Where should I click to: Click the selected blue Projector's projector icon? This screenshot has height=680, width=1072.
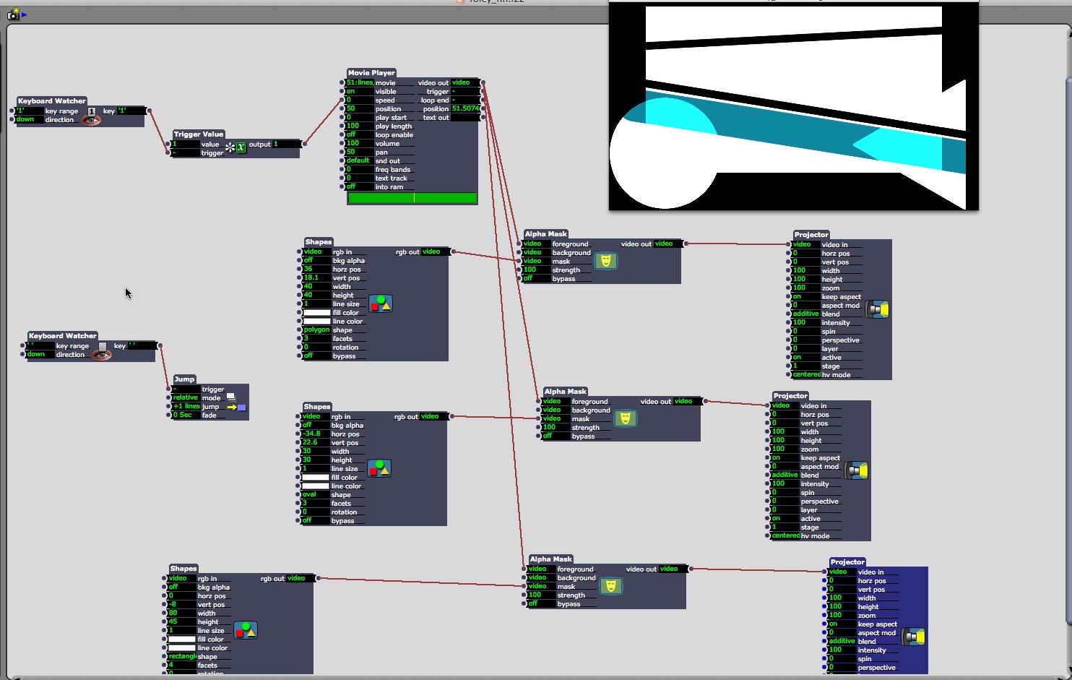(x=913, y=637)
